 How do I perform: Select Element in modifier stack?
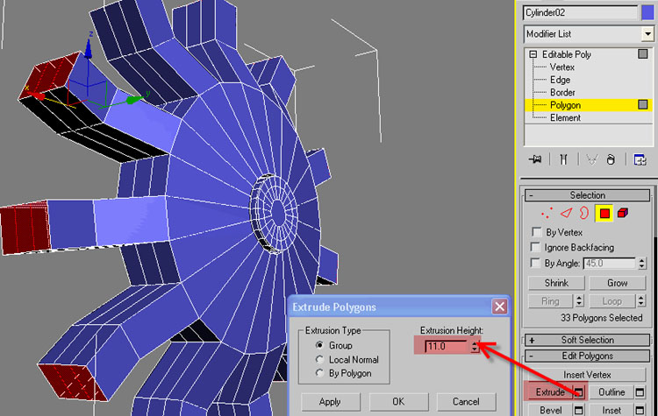[565, 117]
